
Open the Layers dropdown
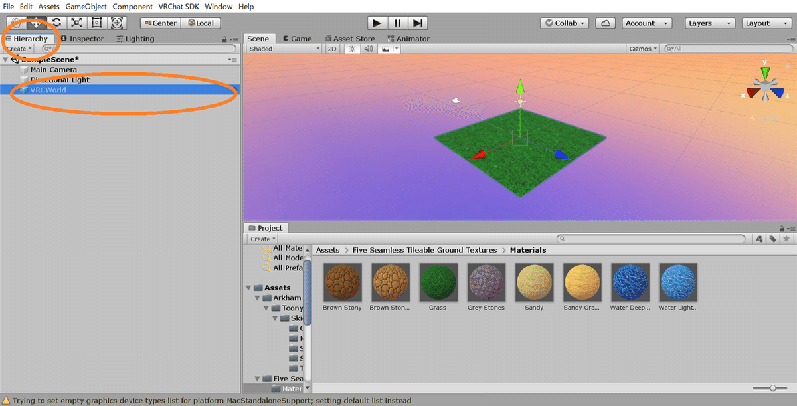coord(710,23)
